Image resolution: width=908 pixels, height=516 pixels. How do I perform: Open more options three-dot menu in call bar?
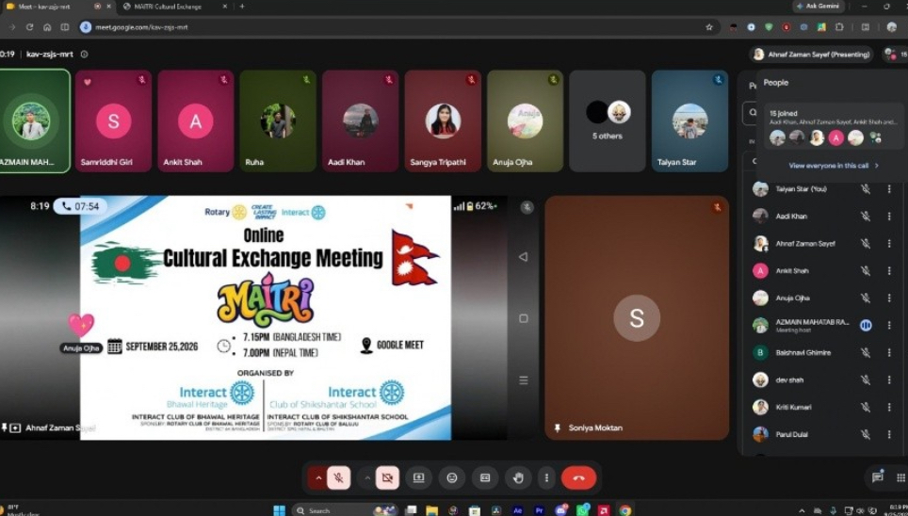546,477
